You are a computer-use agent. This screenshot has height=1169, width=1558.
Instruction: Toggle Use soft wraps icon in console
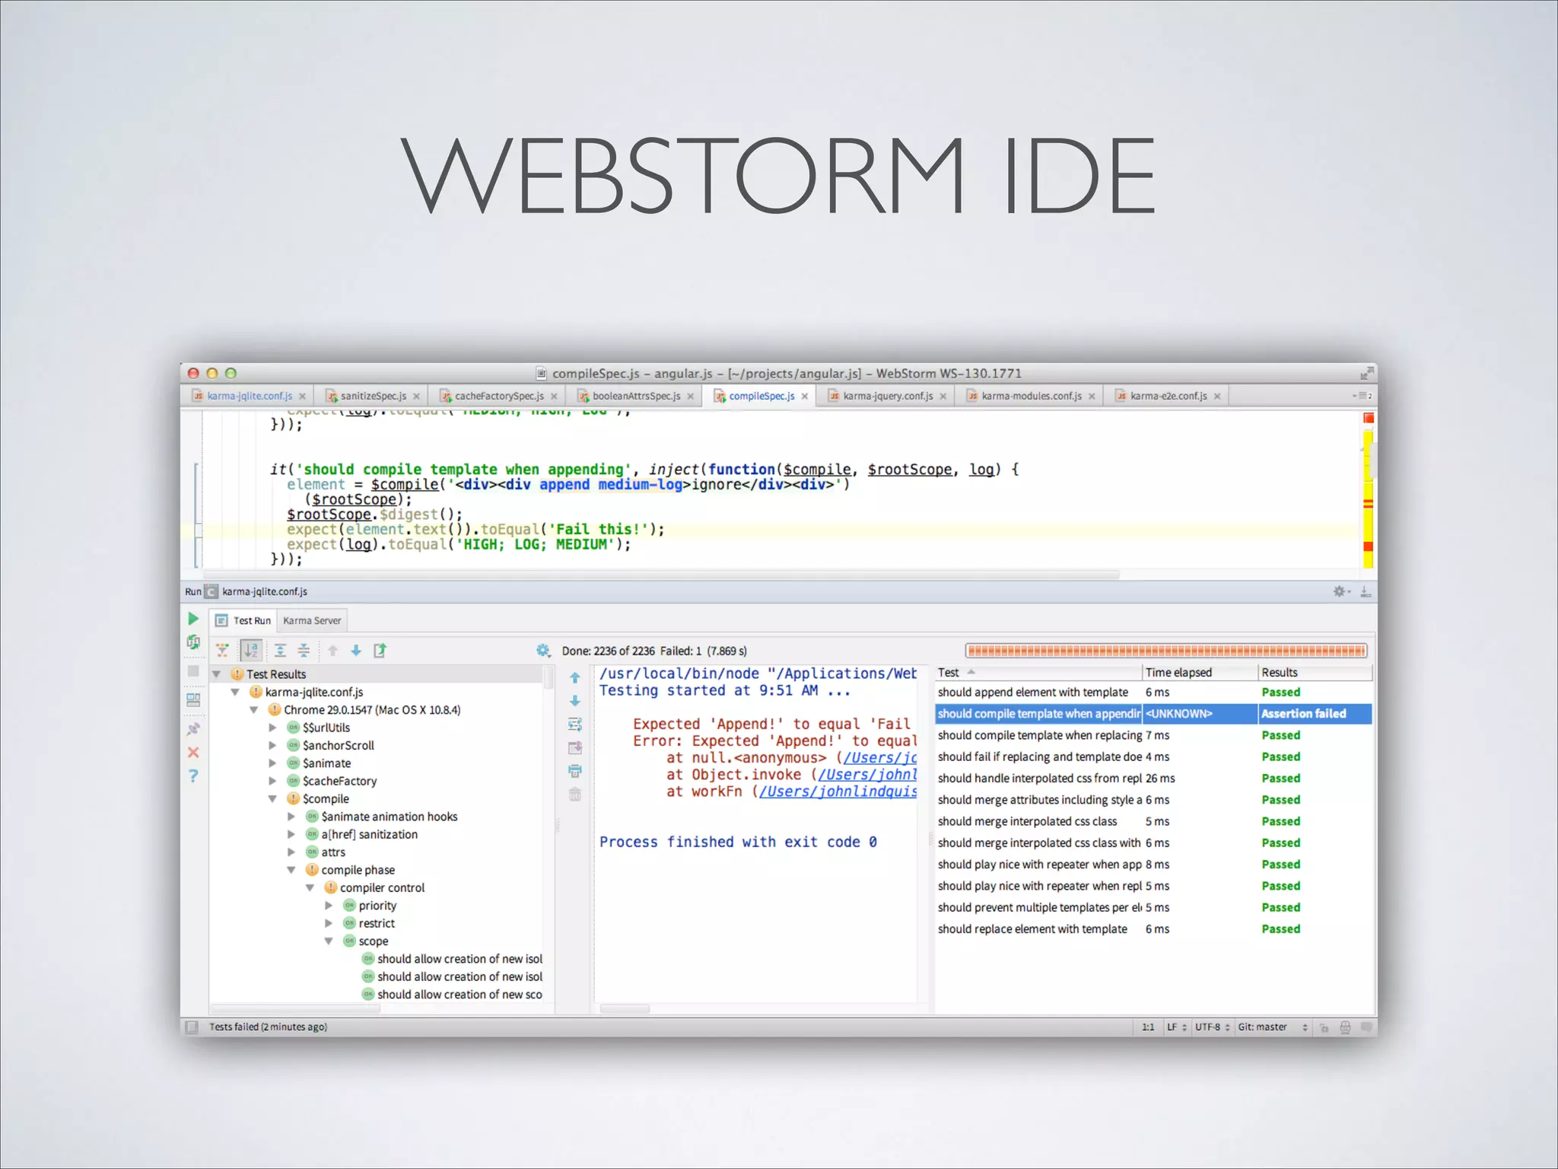(575, 725)
